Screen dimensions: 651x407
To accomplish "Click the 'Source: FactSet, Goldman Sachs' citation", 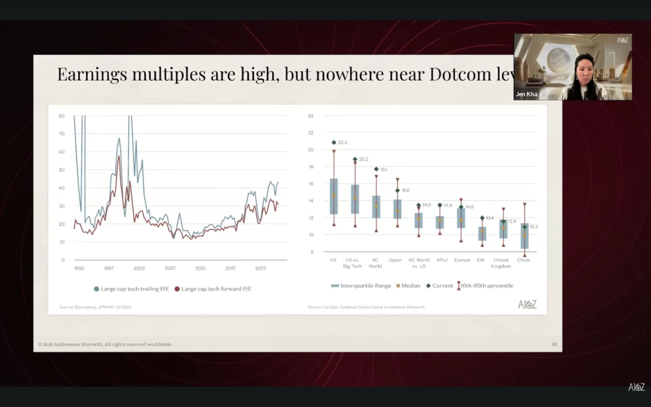I will [x=366, y=307].
